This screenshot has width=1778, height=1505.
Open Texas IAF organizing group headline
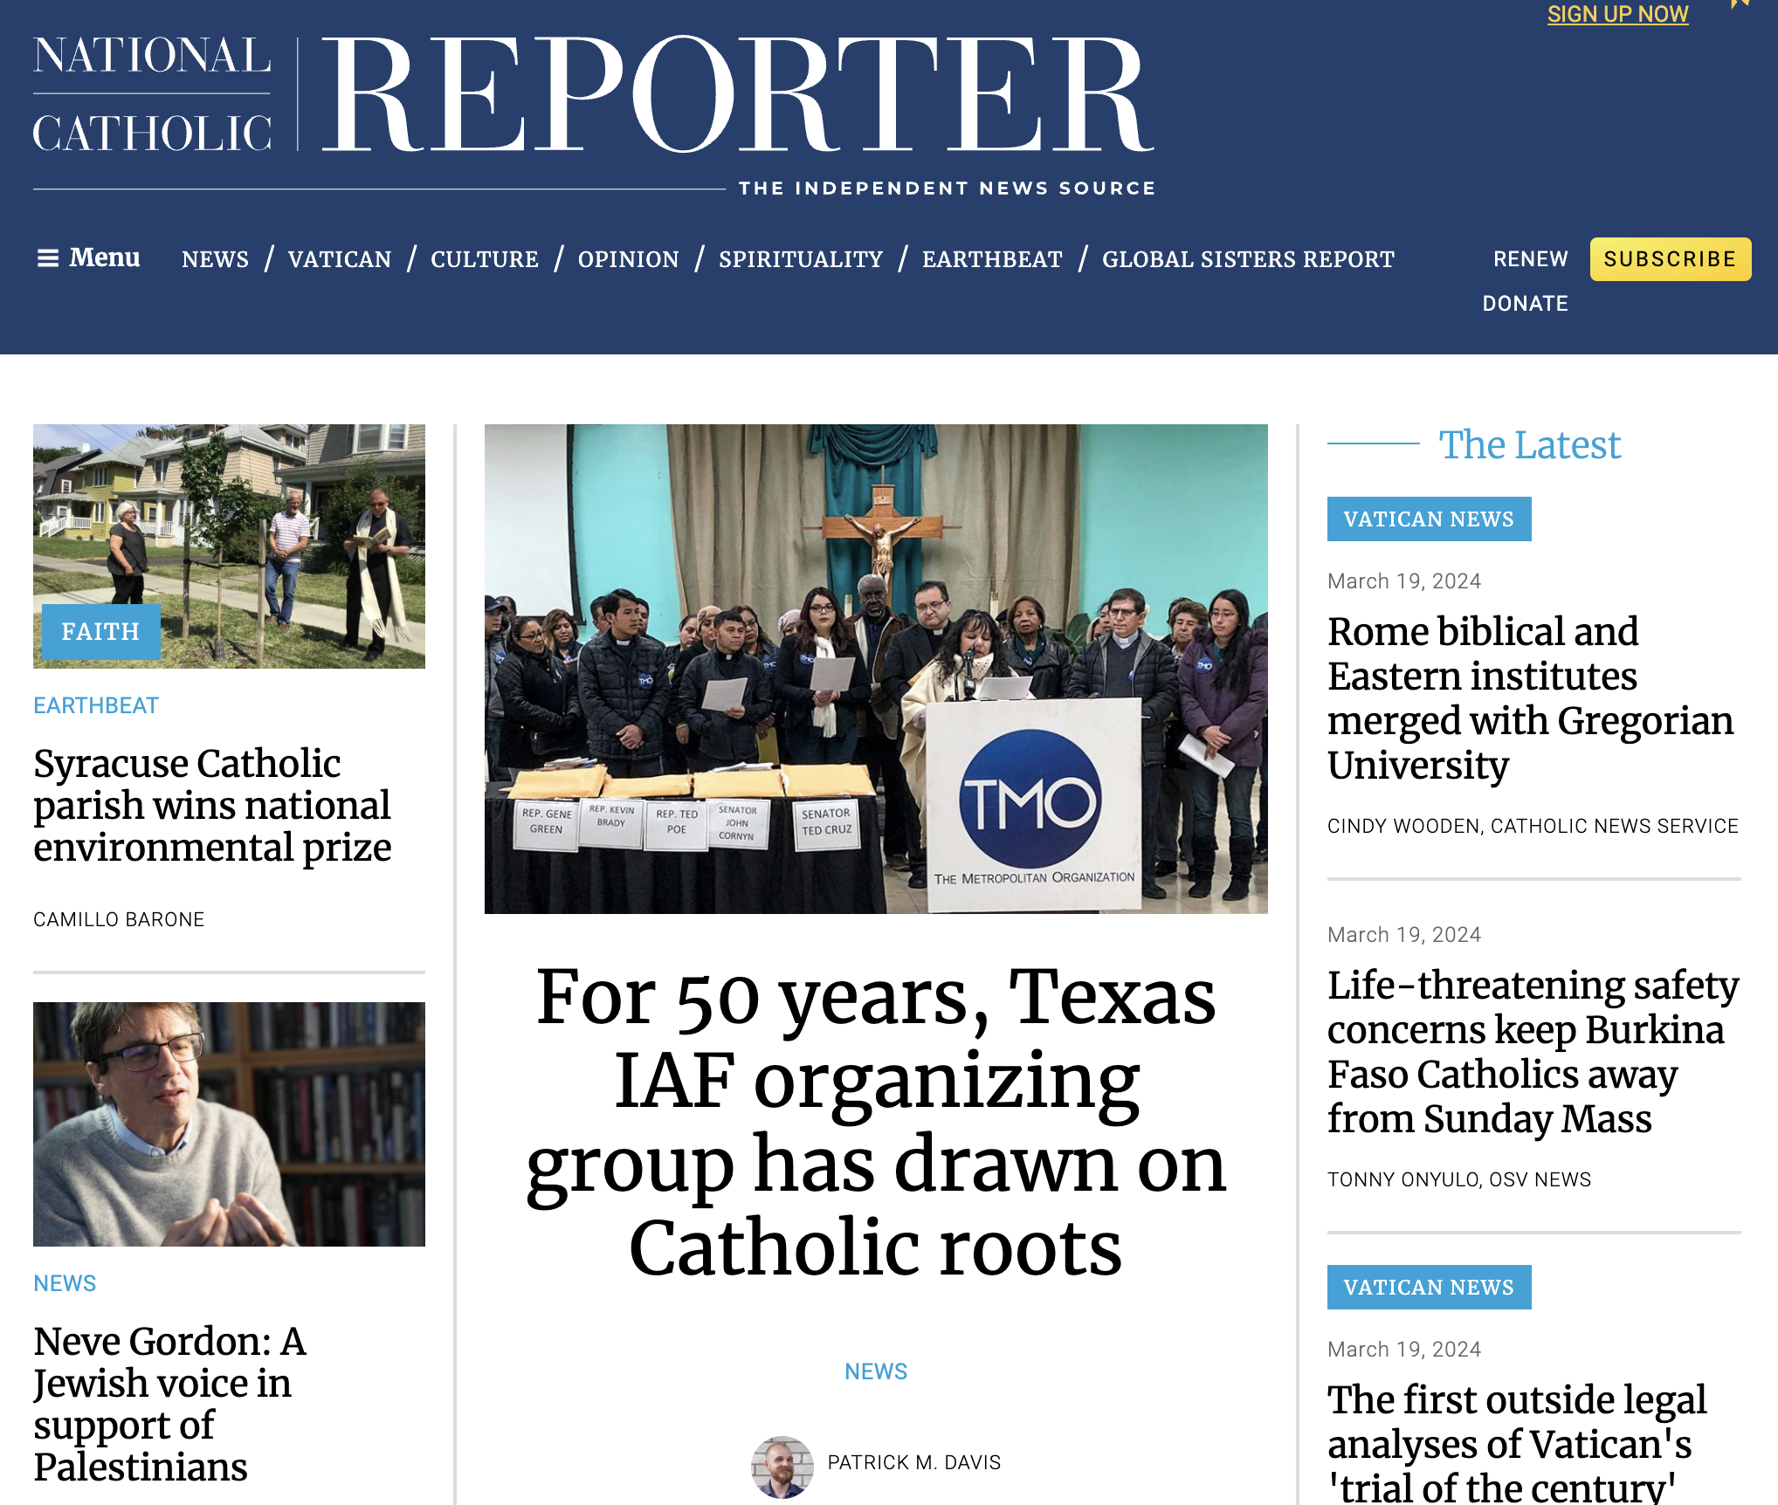coord(876,1122)
